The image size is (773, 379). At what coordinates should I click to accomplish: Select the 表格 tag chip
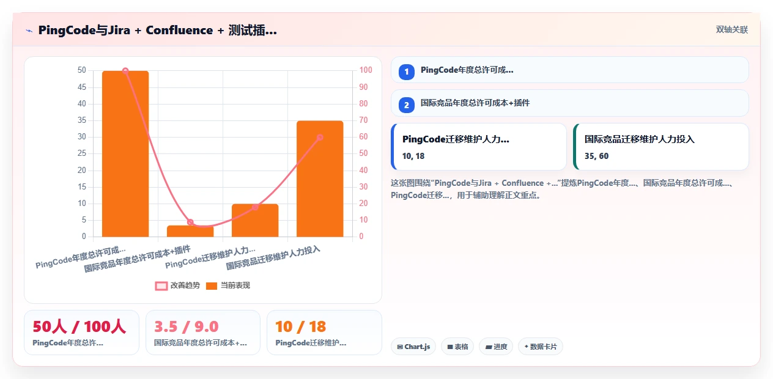[457, 347]
